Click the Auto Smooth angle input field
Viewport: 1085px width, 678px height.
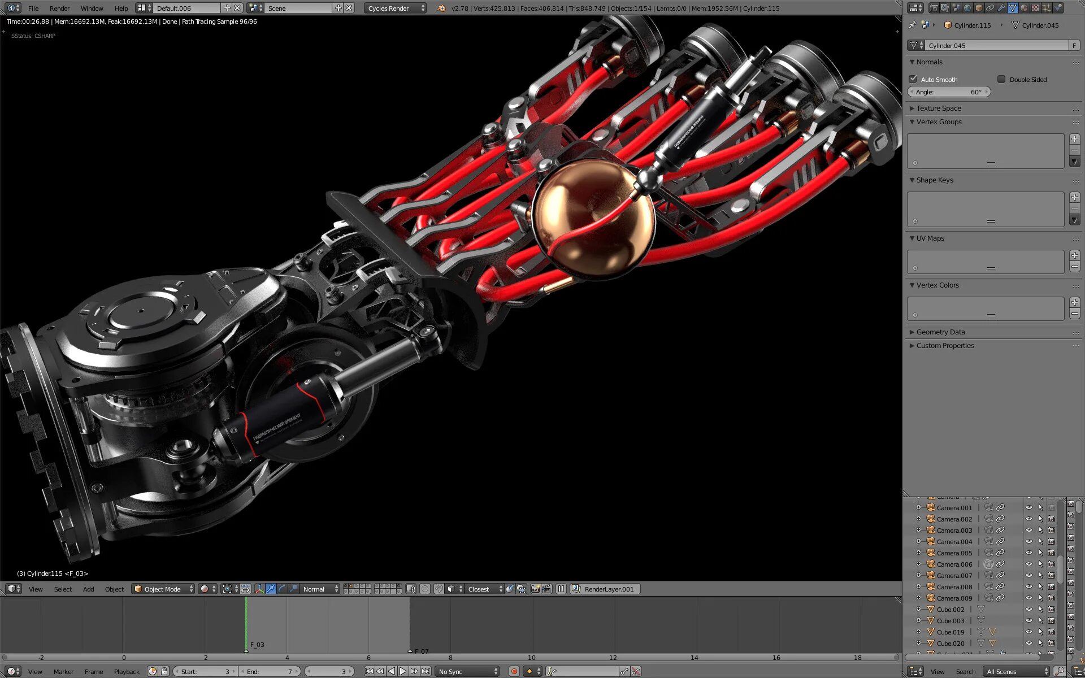click(x=949, y=92)
